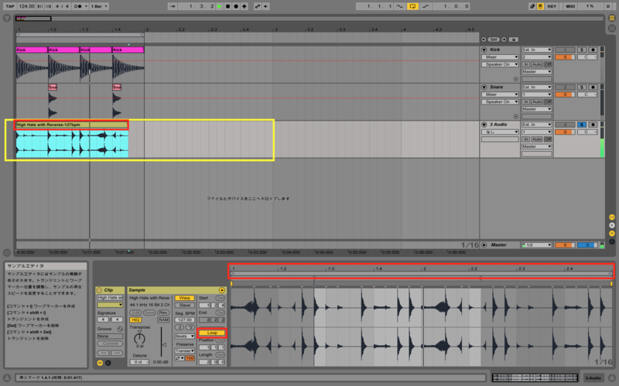
Task: Open the Snare track Ext. In input dropdown
Action: pyautogui.click(x=536, y=87)
